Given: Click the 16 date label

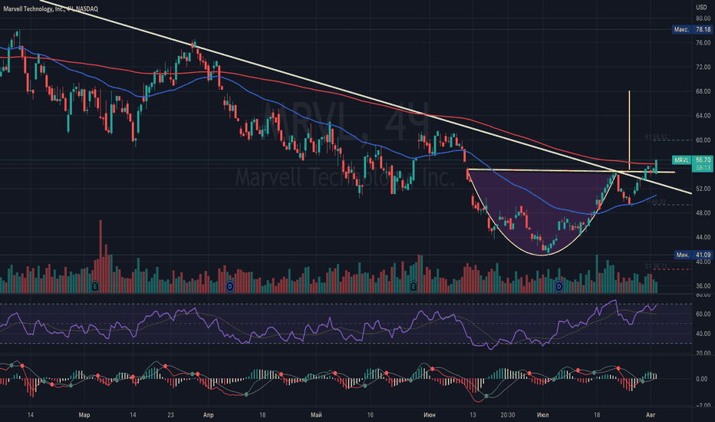Looking at the screenshot, I should (x=371, y=414).
